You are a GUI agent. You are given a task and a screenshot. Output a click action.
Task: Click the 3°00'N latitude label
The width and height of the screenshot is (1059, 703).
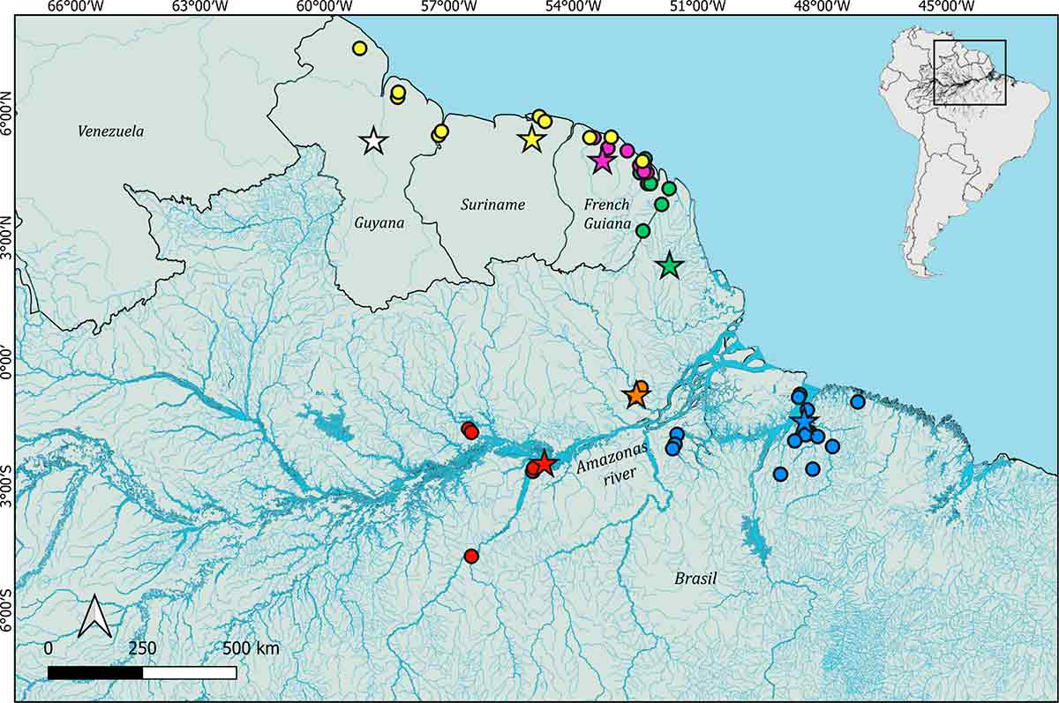[x=8, y=238]
